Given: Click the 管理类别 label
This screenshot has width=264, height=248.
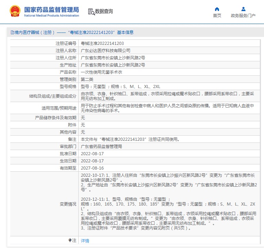Looking at the screenshot, I should 68,79.
